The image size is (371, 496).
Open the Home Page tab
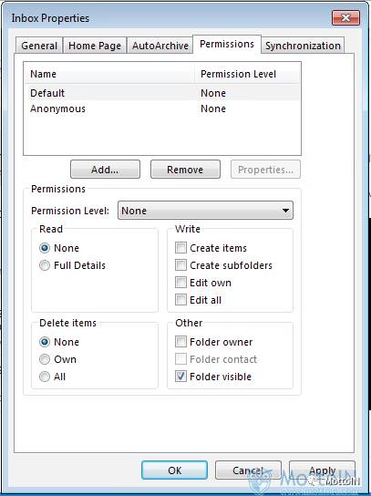95,46
